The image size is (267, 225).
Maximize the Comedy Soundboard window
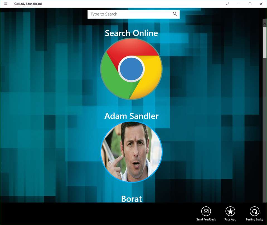point(250,4)
